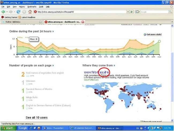
Task: Click Online during the past 24 hours heading
Action: (32, 31)
